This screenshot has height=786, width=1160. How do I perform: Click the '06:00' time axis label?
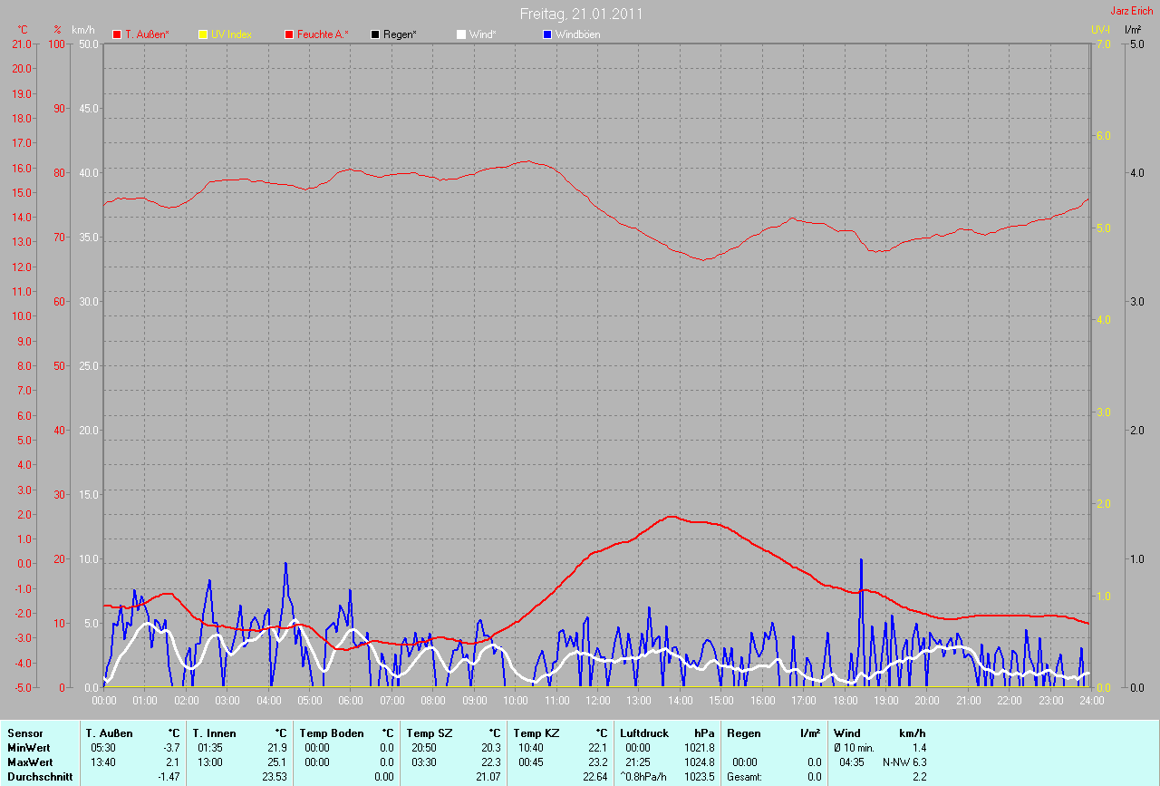click(351, 701)
